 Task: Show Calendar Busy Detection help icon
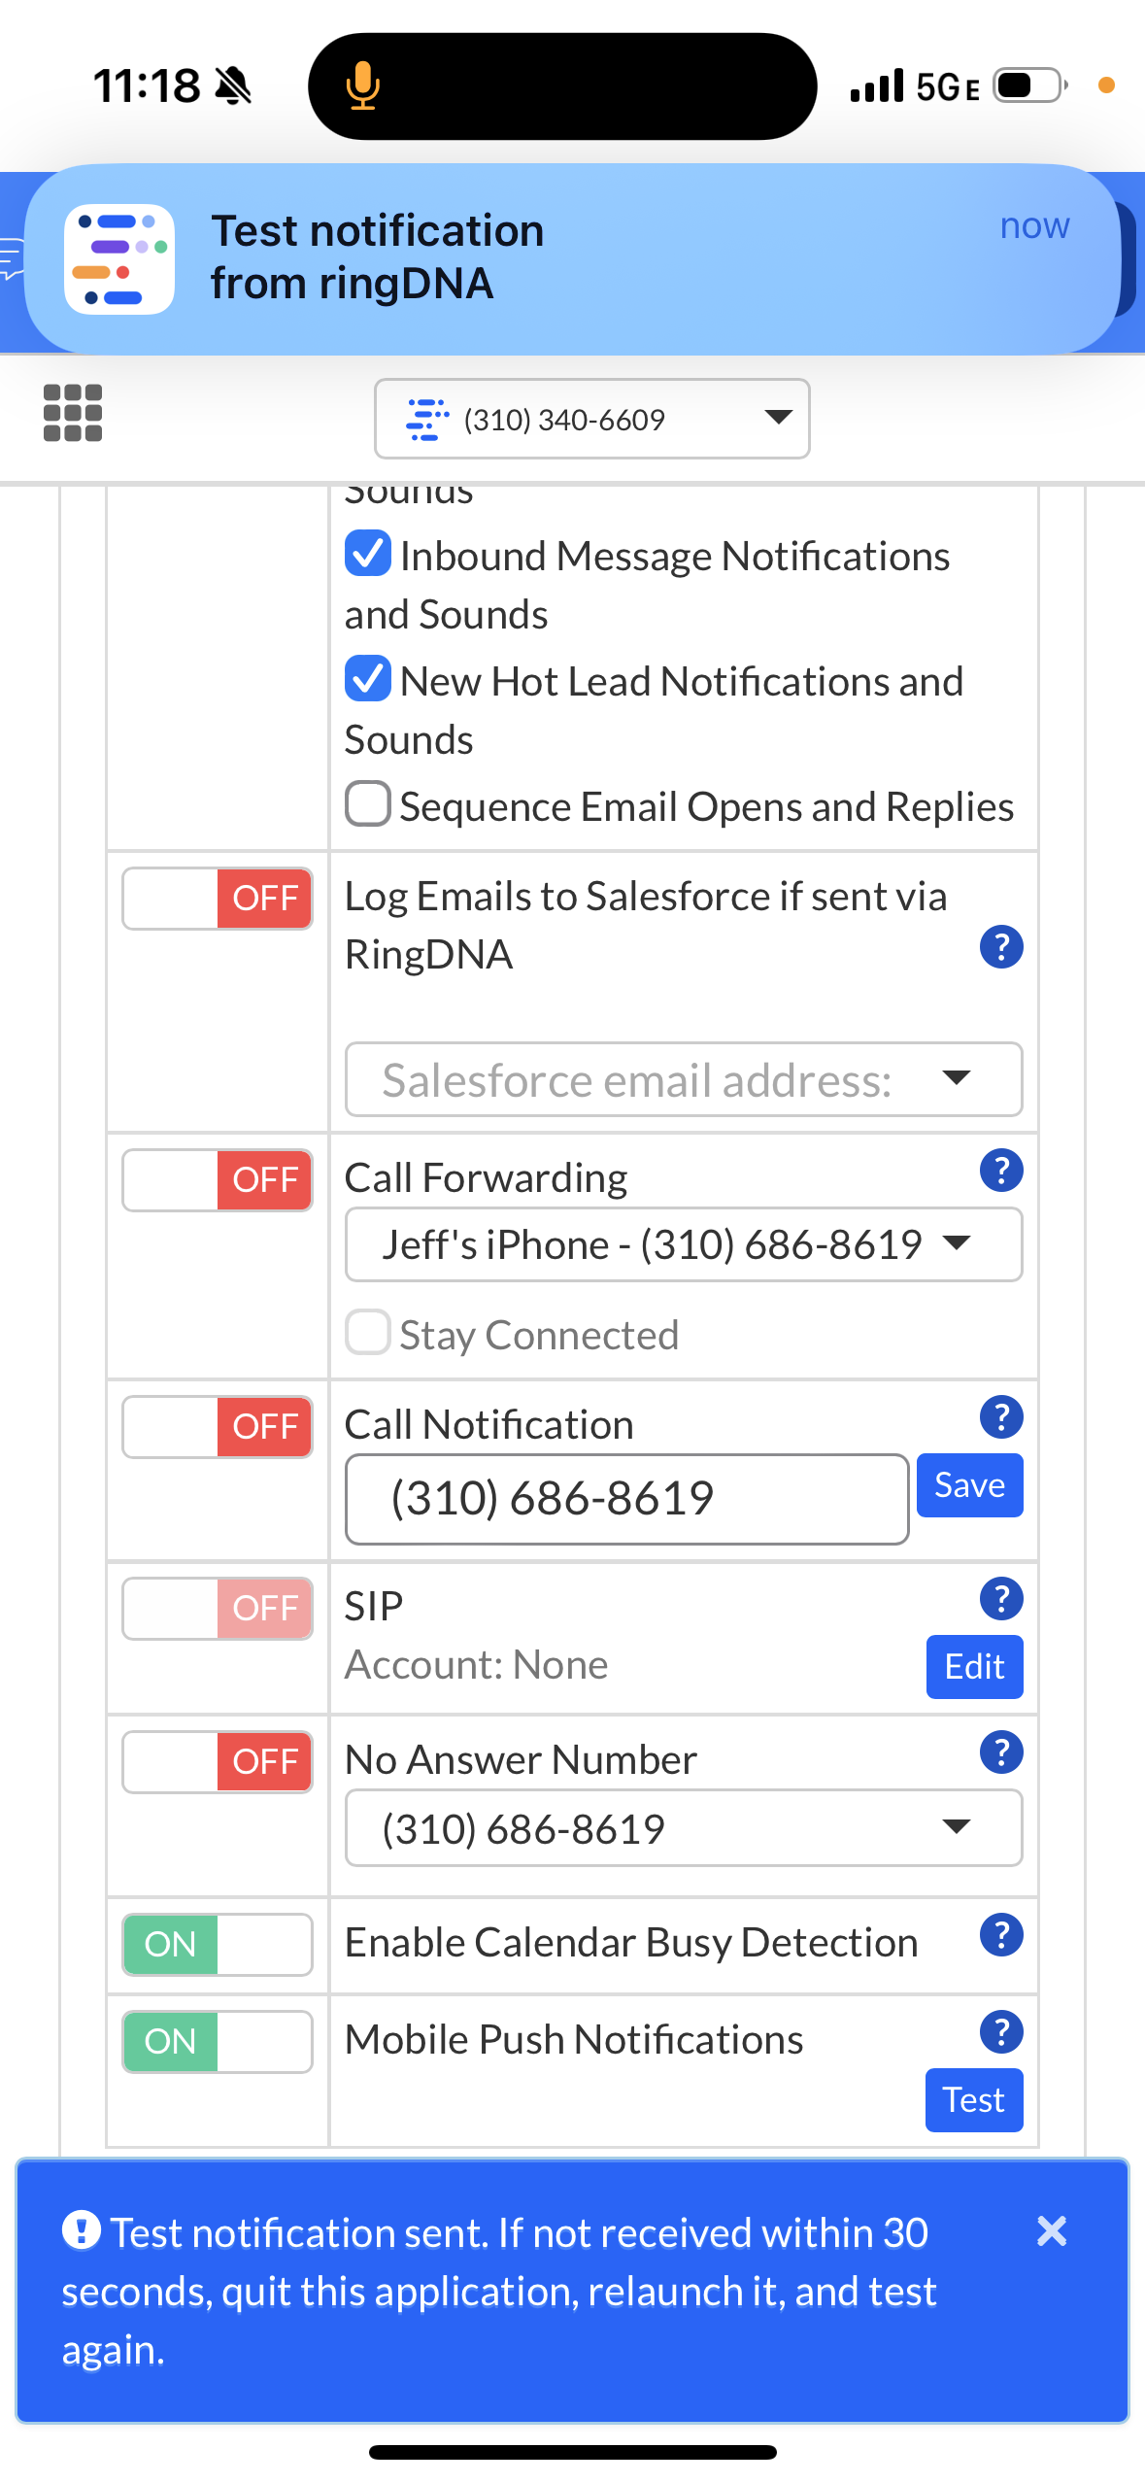coord(1000,1935)
